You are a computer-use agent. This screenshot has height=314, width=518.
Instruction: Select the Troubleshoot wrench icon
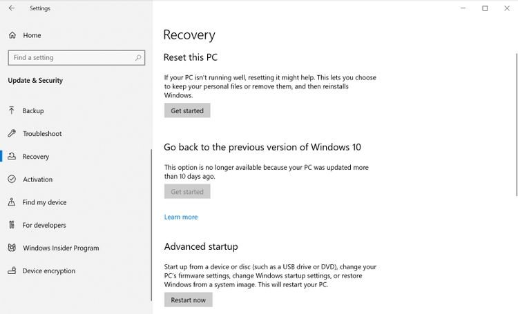[x=12, y=133]
